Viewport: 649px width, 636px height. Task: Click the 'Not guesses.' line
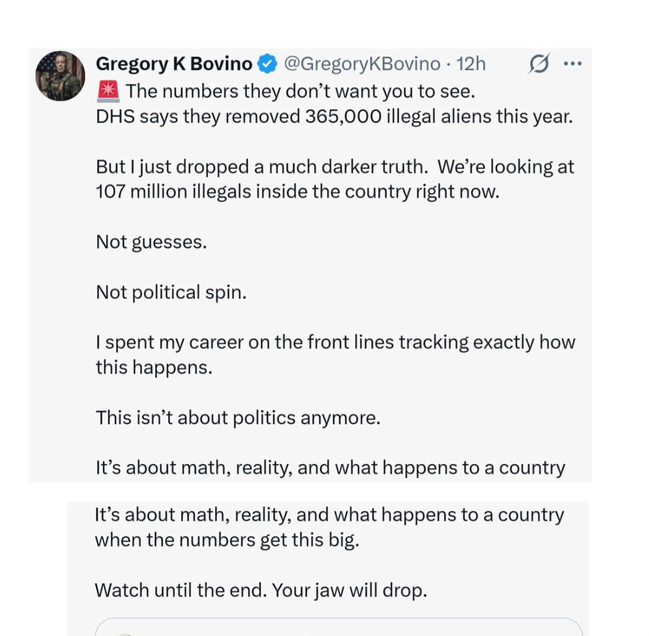point(151,242)
